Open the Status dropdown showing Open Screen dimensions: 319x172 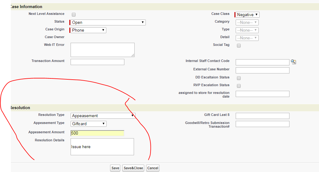[x=108, y=22]
